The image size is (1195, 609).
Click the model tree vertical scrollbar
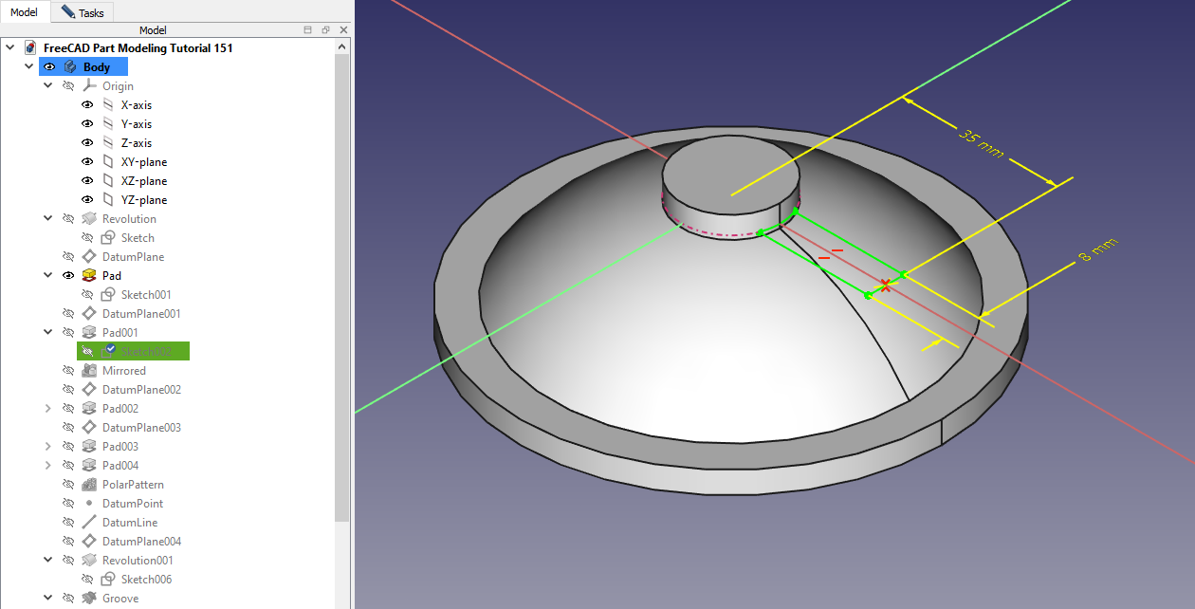342,285
